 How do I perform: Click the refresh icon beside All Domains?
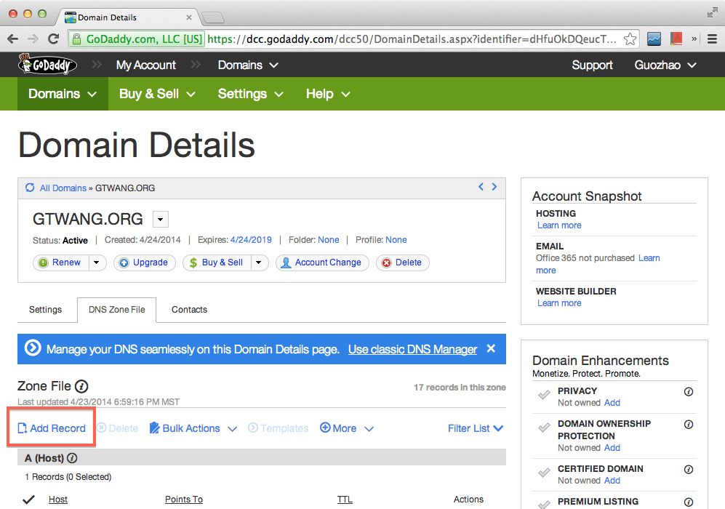click(30, 188)
